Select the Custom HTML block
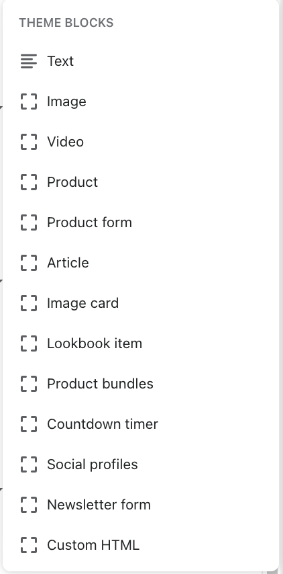This screenshot has height=574, width=283. (x=141, y=544)
